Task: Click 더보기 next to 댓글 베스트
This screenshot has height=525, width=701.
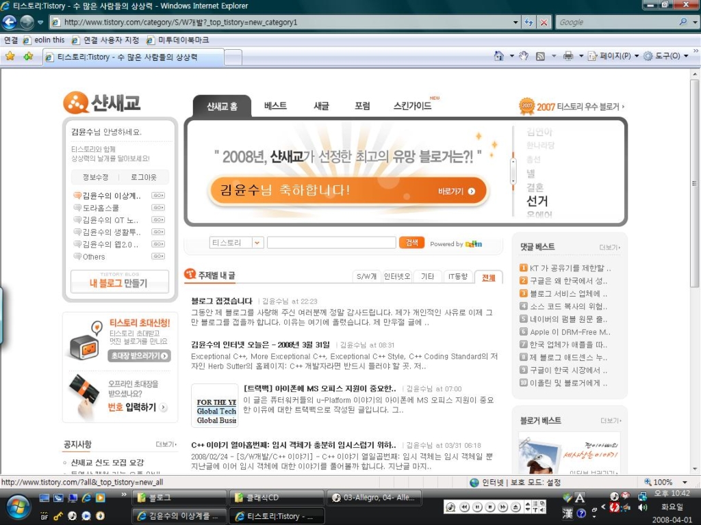Action: (609, 247)
